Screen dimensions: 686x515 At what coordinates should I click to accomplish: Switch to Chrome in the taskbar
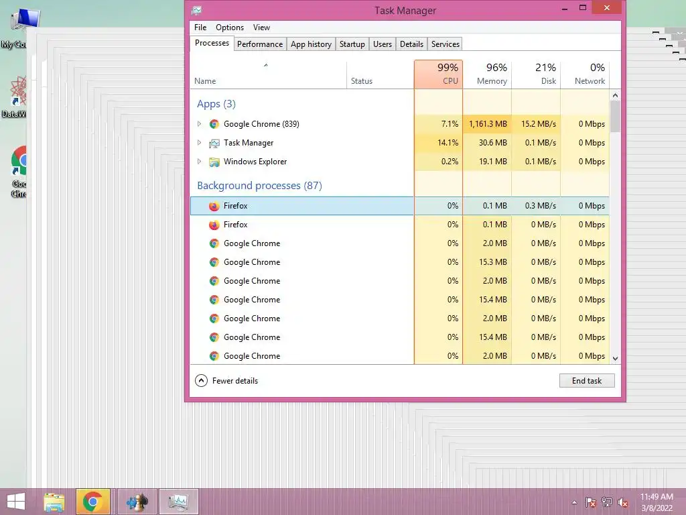[92, 502]
